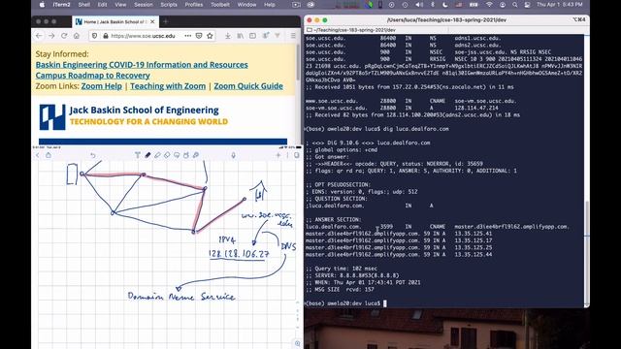The height and width of the screenshot is (349, 621).
Task: Undo last stroke in notes app
Action: [93, 155]
